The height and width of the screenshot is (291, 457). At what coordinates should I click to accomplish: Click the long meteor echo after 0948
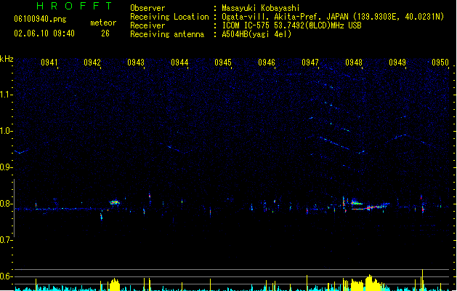(376, 207)
